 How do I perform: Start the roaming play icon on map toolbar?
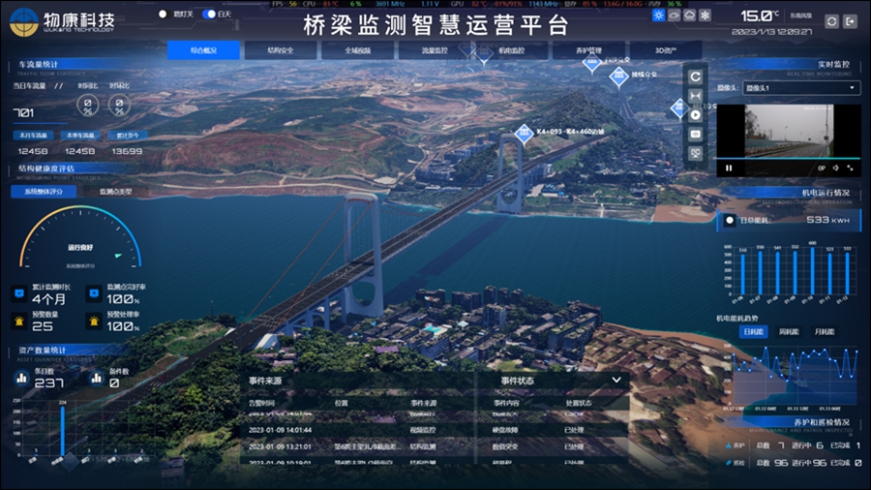[x=695, y=114]
